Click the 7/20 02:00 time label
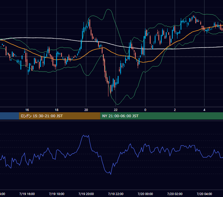Screen dimensions: 223x197 pos(175,194)
